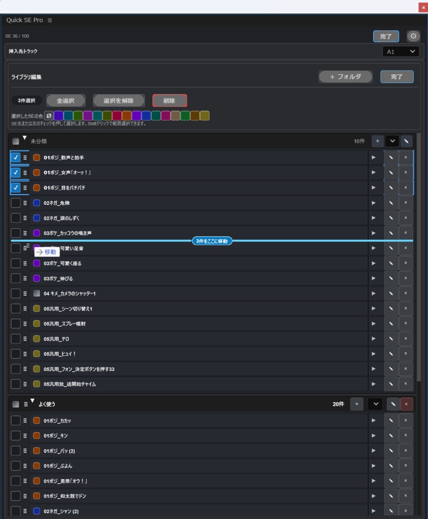The image size is (428, 519).
Task: Edit name of 01ポジ_女声「オーッ！」 with pencil
Action: pyautogui.click(x=391, y=172)
